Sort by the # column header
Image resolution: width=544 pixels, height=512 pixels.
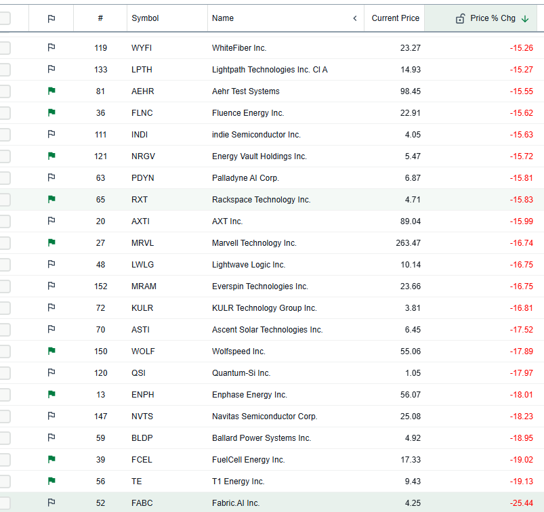point(100,18)
